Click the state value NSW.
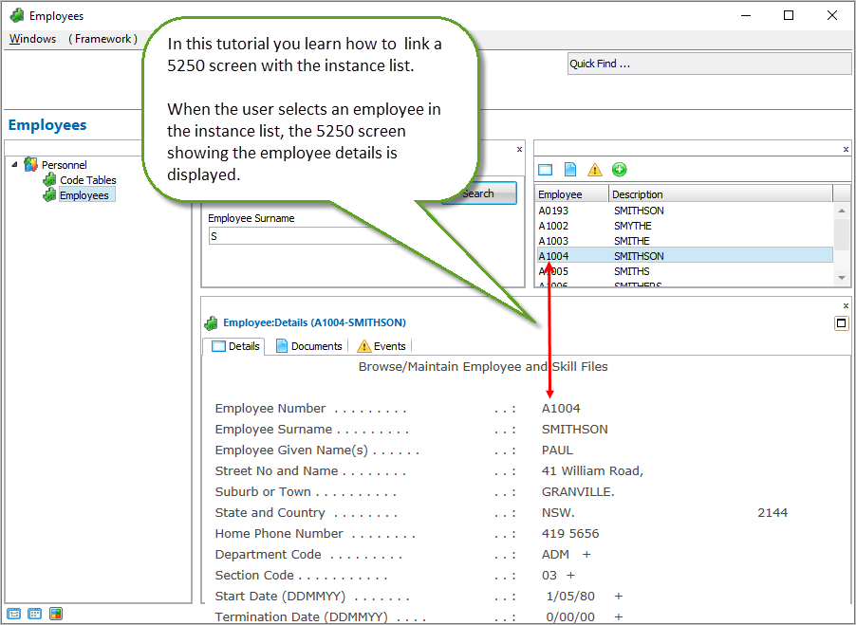The image size is (856, 625). pos(558,513)
